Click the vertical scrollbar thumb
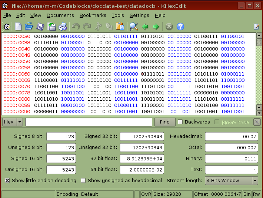The image size is (263, 198). 259,42
